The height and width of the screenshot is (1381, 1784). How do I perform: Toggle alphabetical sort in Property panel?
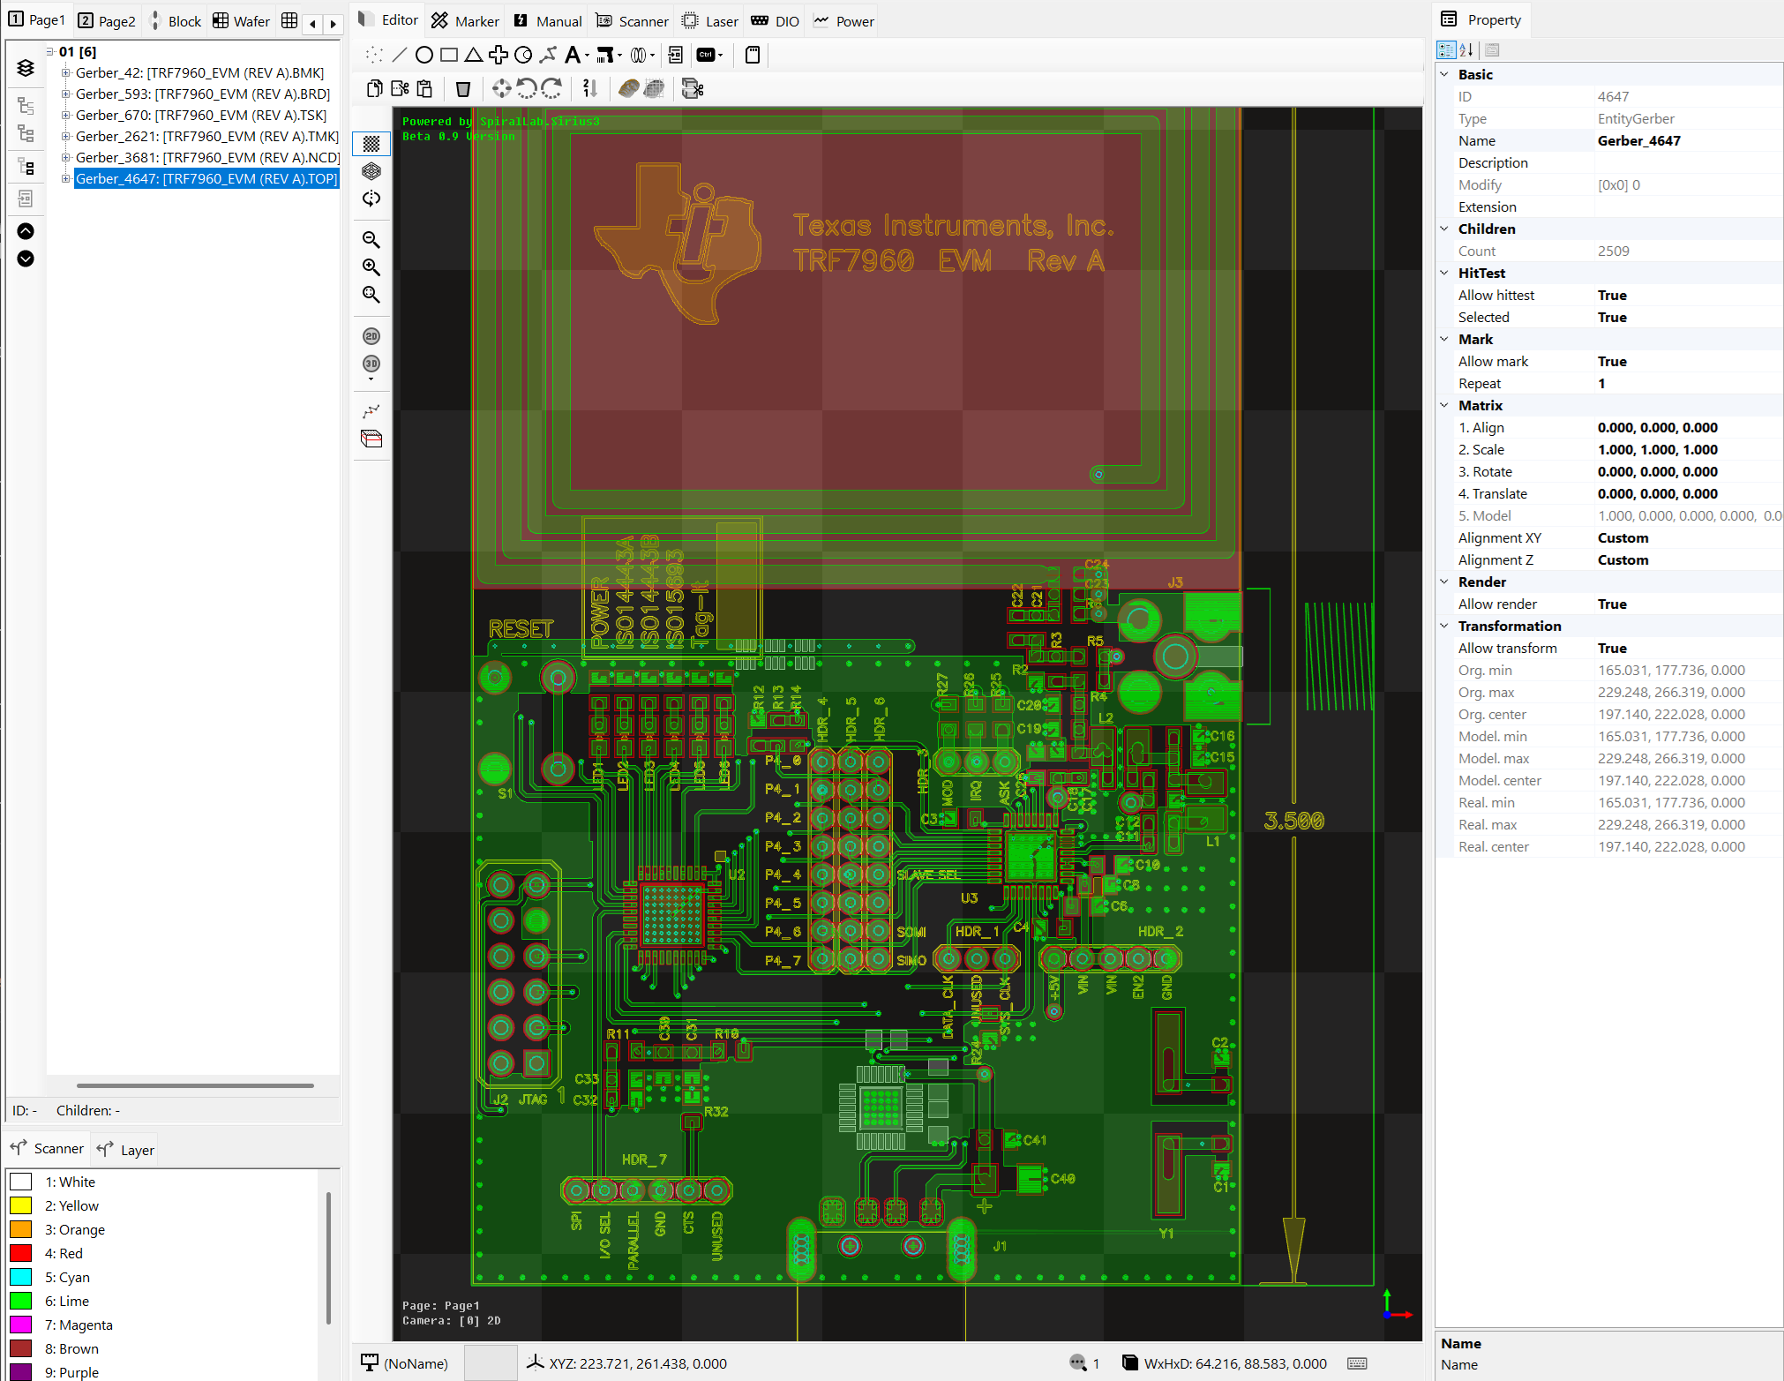click(1465, 50)
